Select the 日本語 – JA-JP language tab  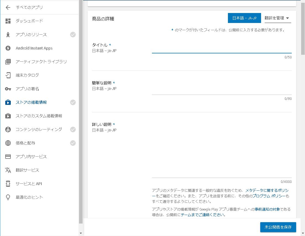(x=244, y=18)
